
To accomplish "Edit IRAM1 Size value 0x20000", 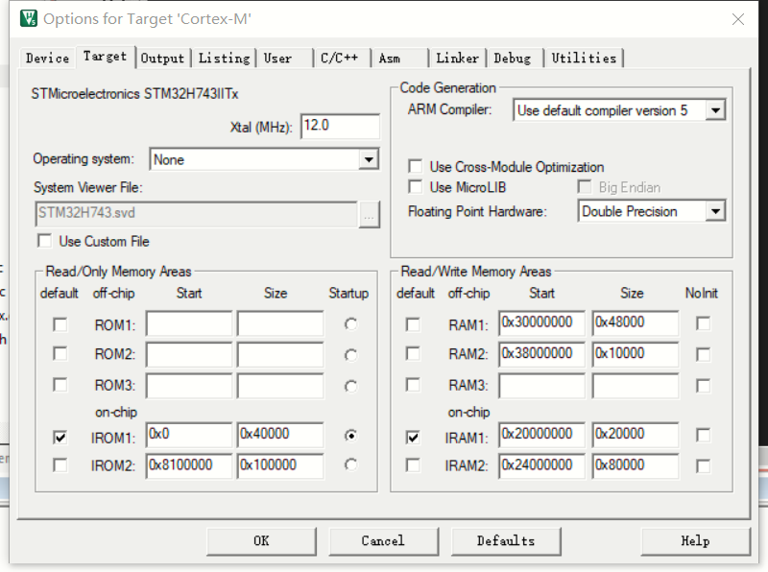I will [636, 435].
